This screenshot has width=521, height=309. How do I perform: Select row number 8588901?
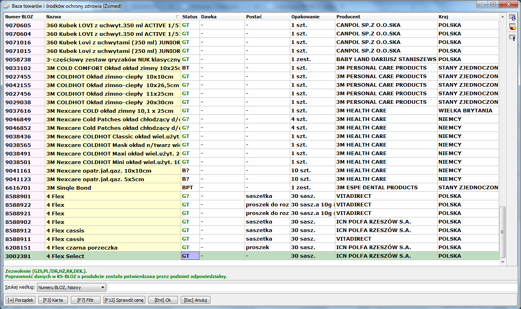pyautogui.click(x=251, y=196)
